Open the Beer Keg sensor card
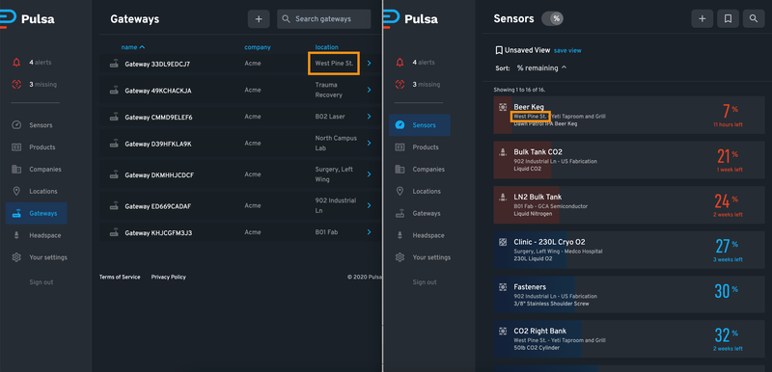 pyautogui.click(x=629, y=115)
